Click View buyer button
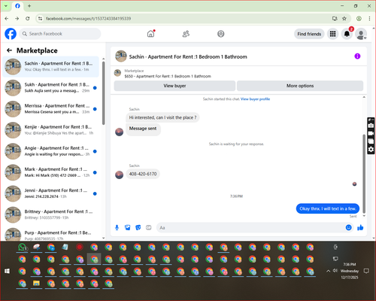 coord(174,86)
